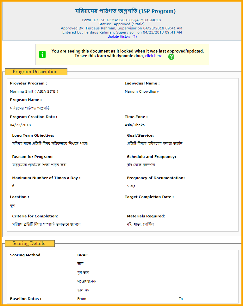Click the Target Completion Date label
The height and width of the screenshot is (306, 243).
(149, 197)
